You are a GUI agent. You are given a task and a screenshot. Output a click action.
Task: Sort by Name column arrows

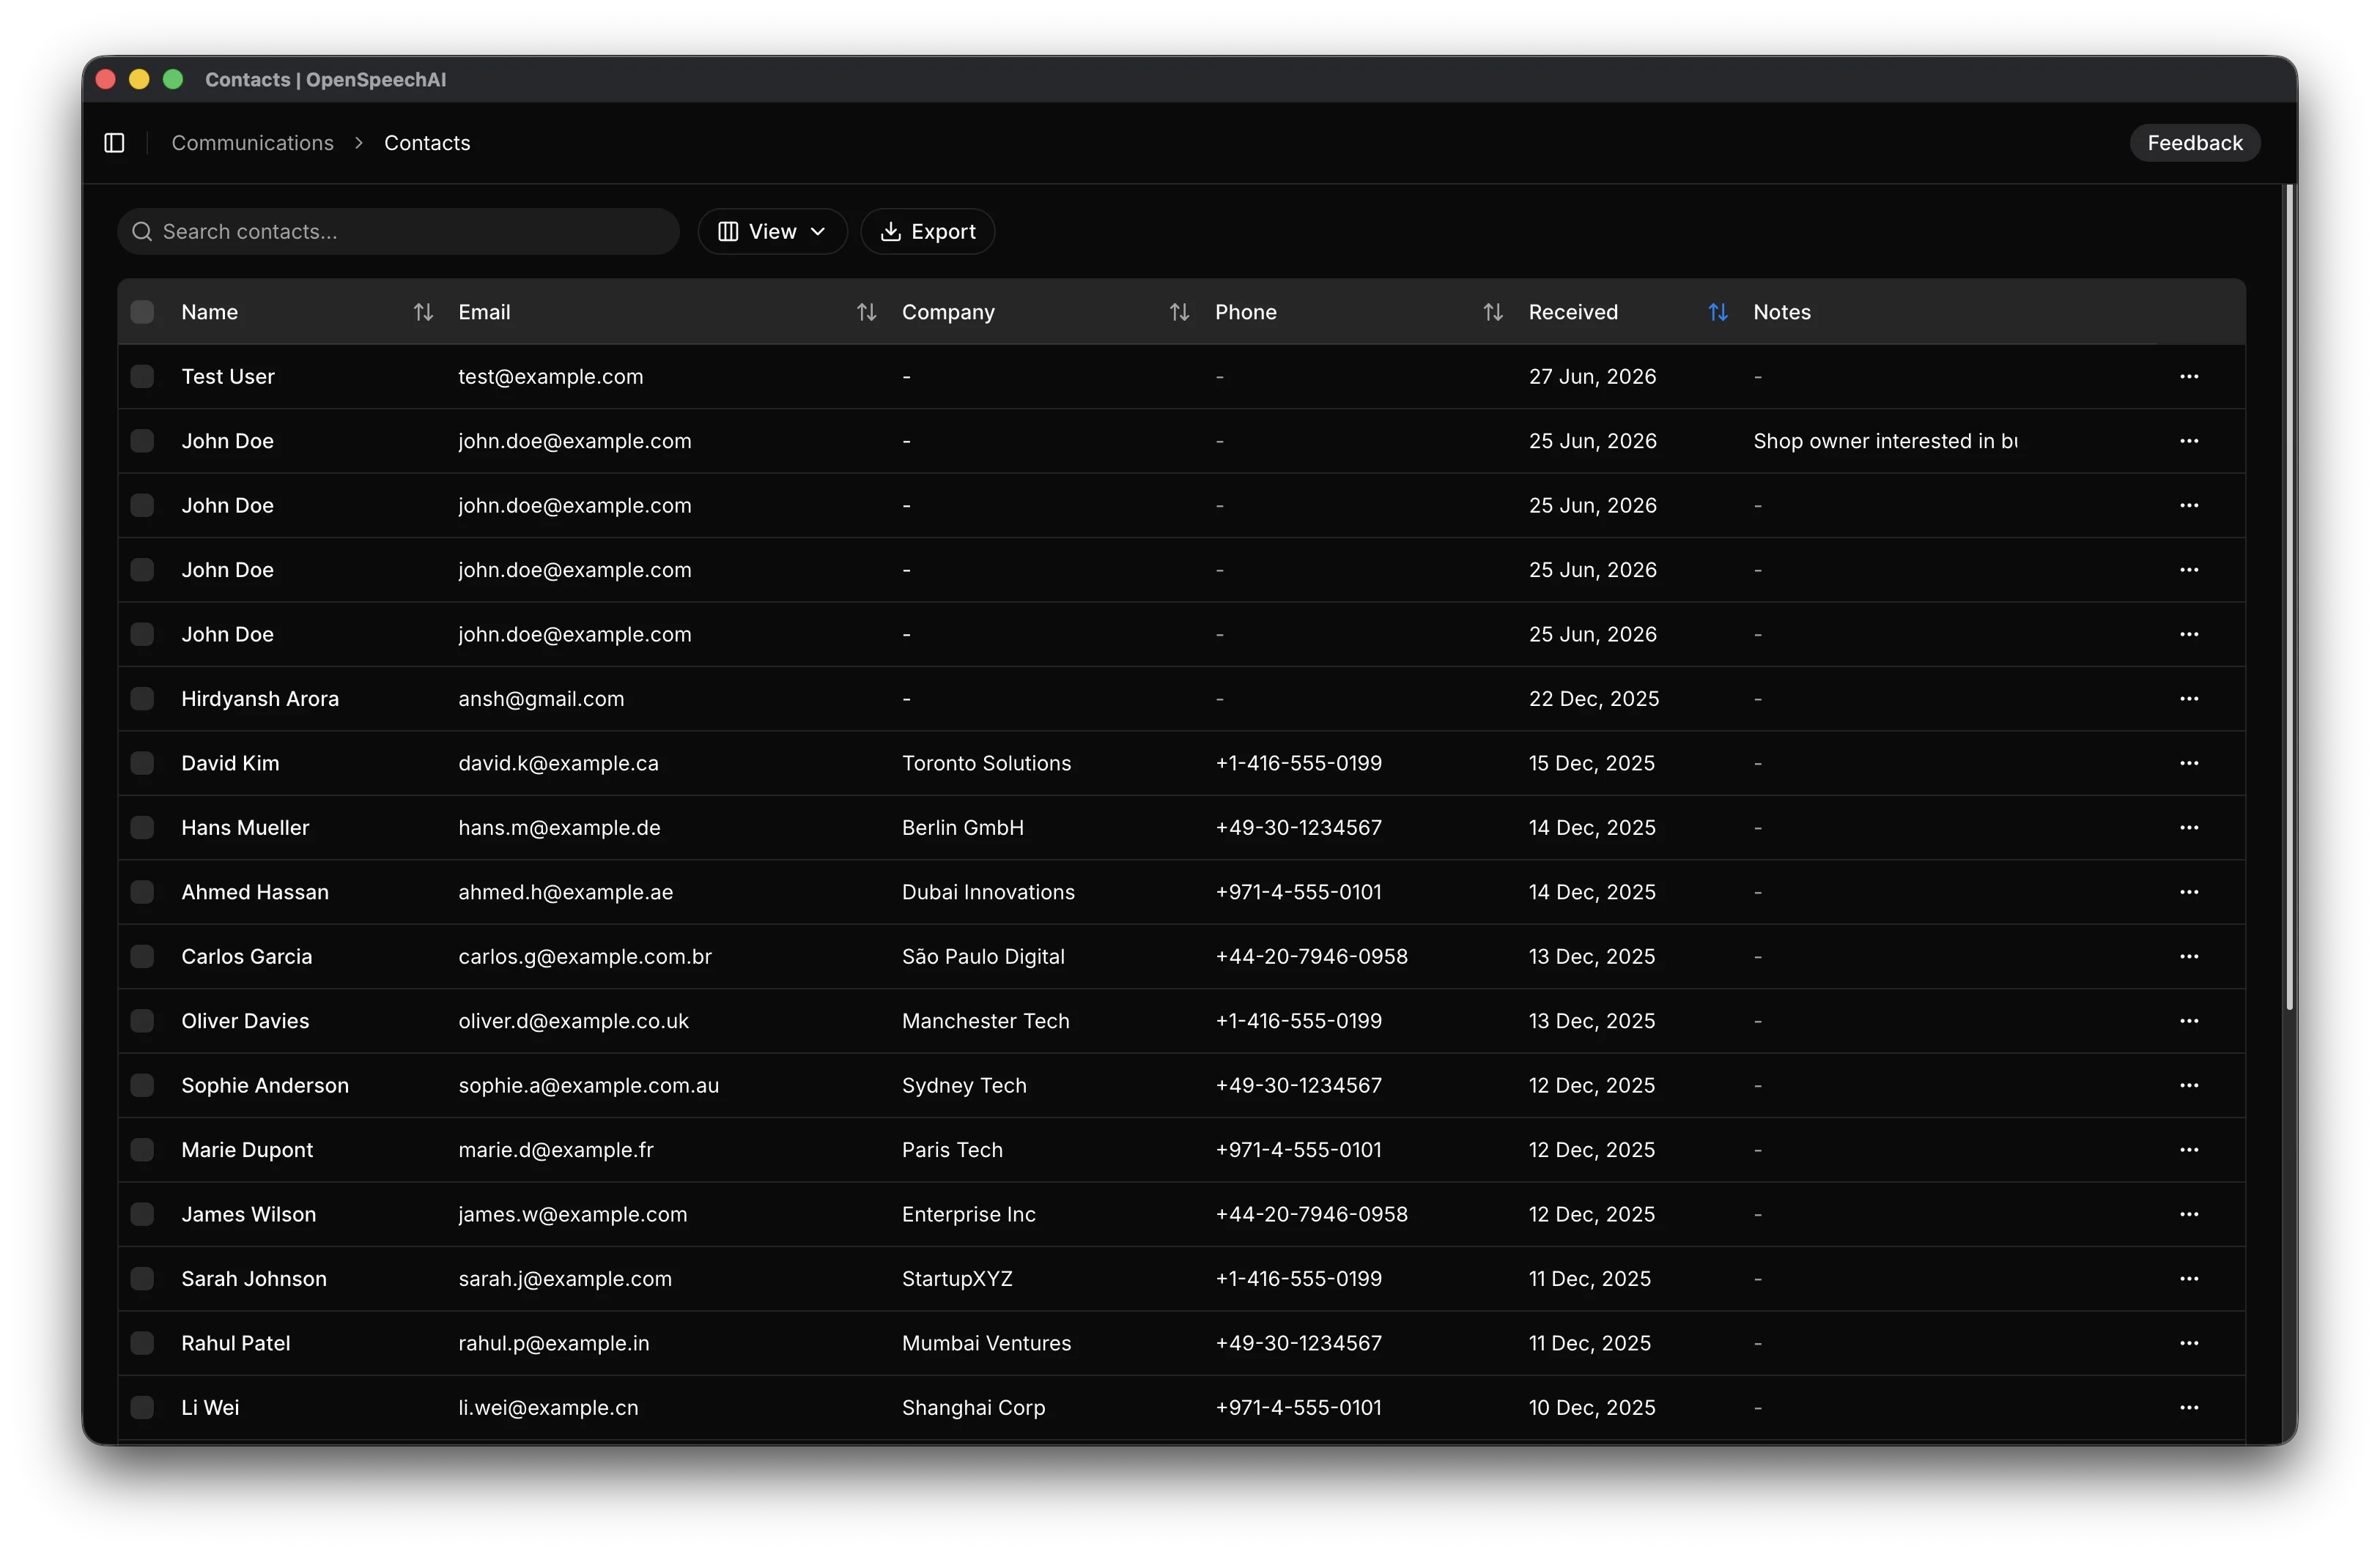423,312
